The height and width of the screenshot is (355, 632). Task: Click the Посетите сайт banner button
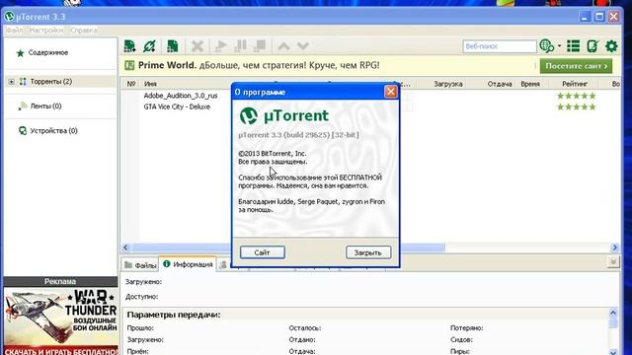[x=576, y=66]
